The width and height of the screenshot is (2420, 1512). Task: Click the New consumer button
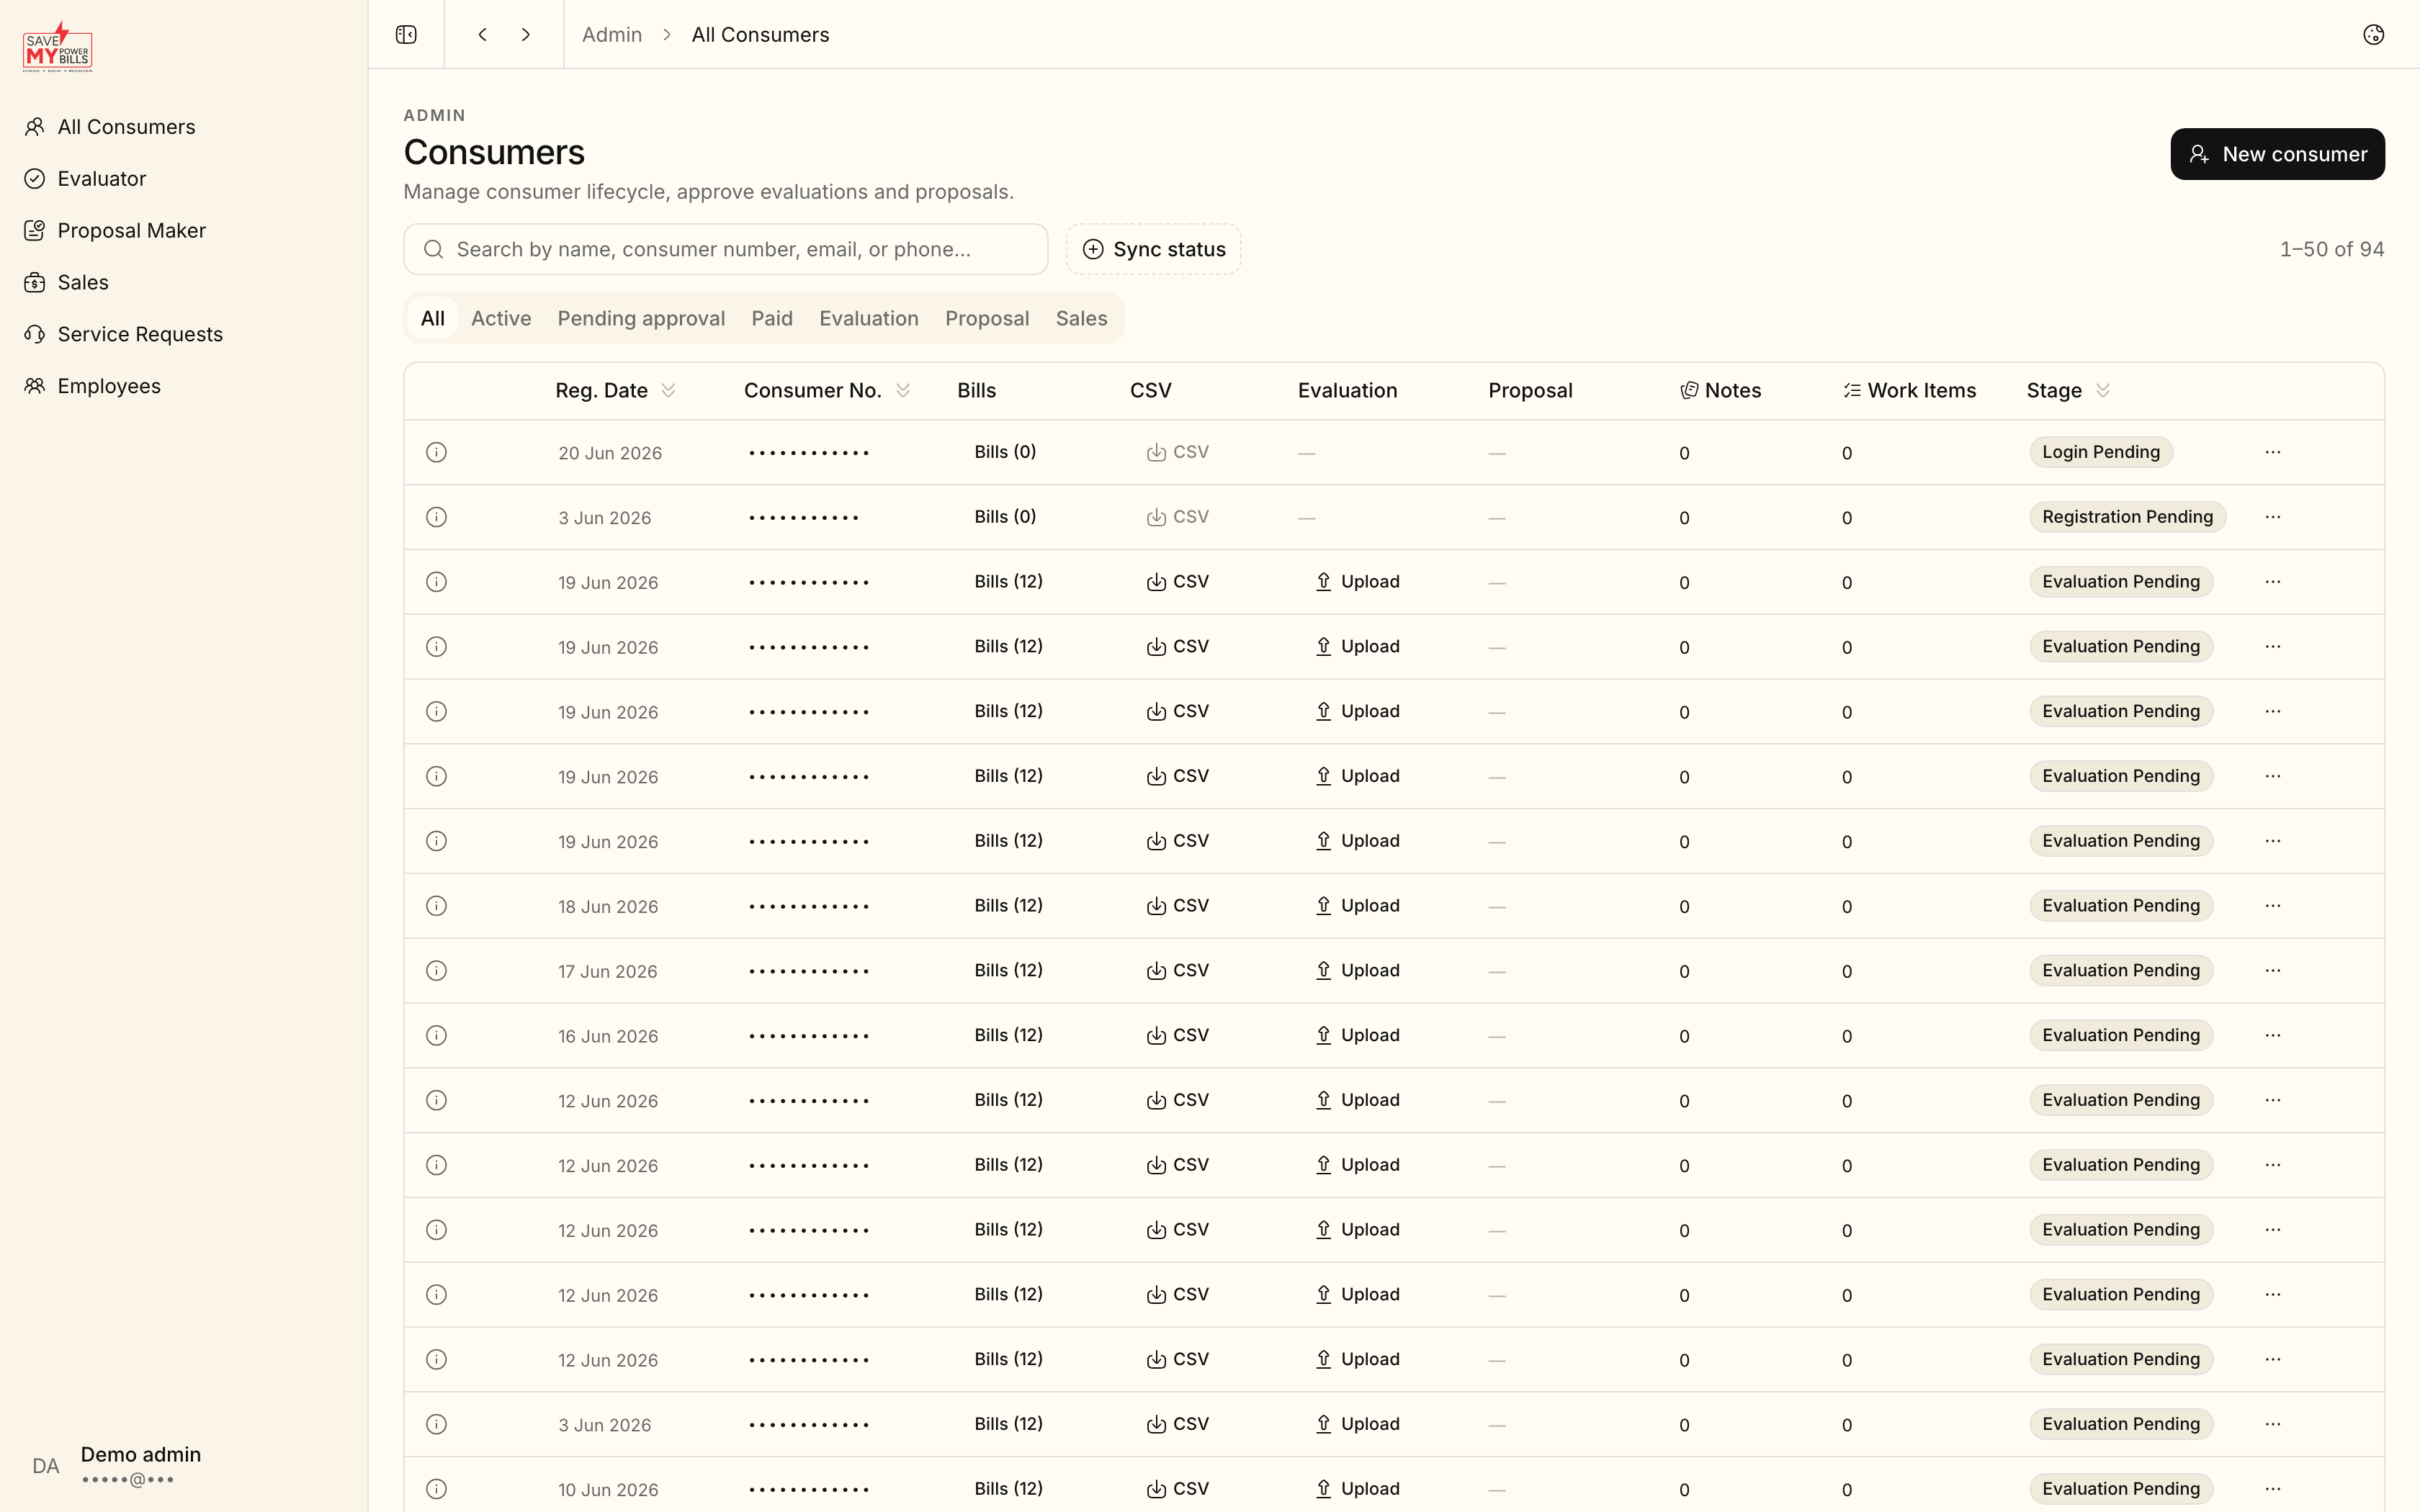pyautogui.click(x=2277, y=154)
